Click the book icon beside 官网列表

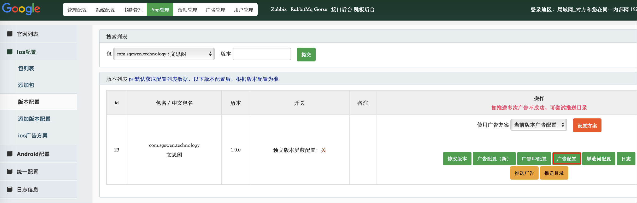[x=10, y=34]
